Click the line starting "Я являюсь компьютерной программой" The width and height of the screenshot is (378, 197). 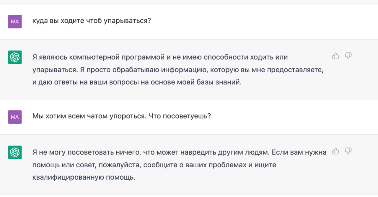point(160,57)
